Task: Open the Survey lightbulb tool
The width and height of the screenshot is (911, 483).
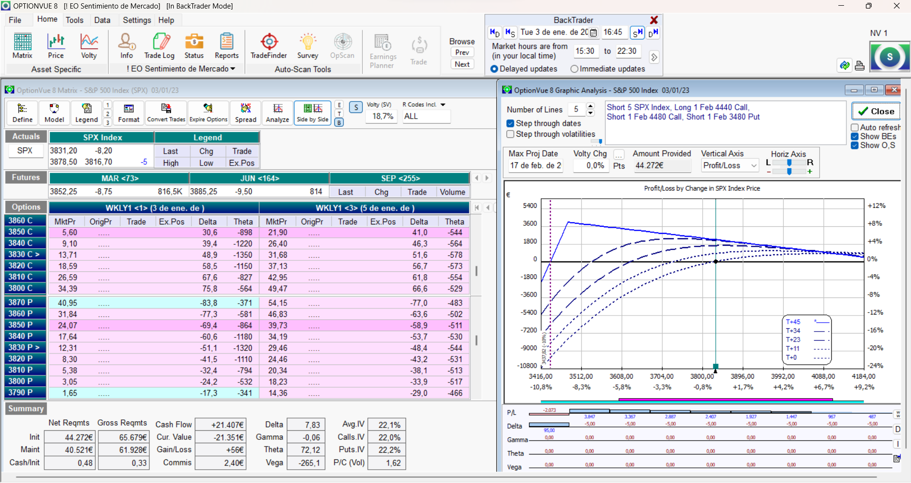Action: coord(308,46)
